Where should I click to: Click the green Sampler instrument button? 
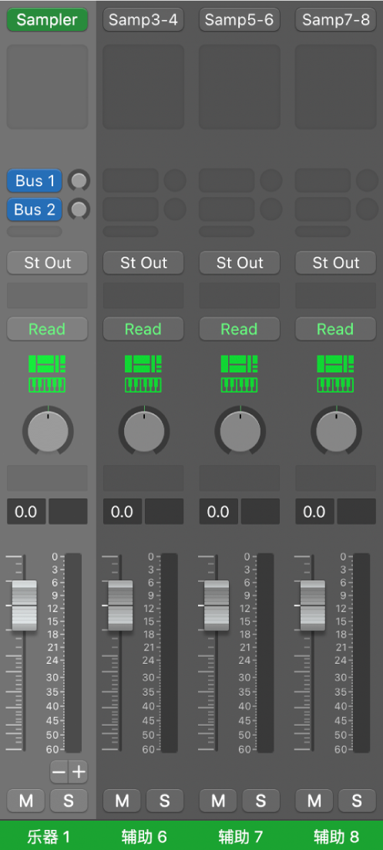point(47,20)
